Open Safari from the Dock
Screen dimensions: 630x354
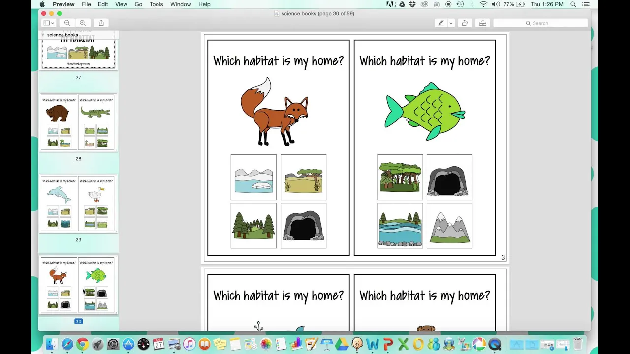point(67,344)
